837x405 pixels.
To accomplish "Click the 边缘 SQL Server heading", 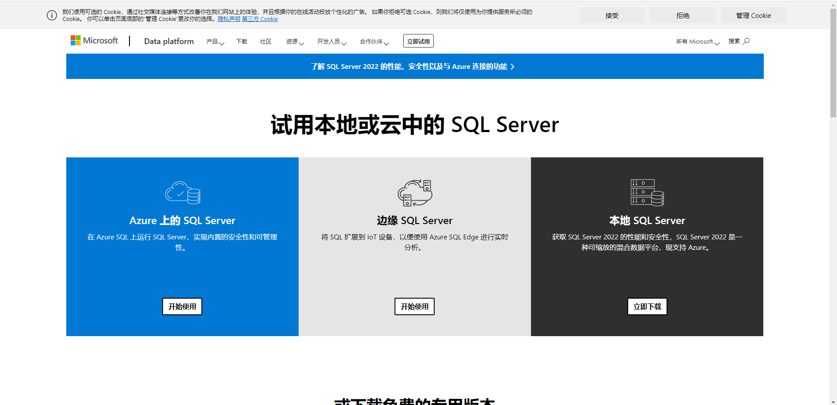I will [415, 221].
